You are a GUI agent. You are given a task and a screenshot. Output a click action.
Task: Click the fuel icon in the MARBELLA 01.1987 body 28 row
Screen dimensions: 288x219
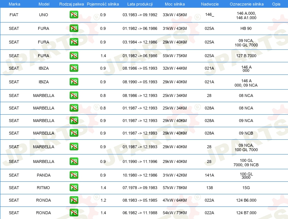(x=74, y=147)
